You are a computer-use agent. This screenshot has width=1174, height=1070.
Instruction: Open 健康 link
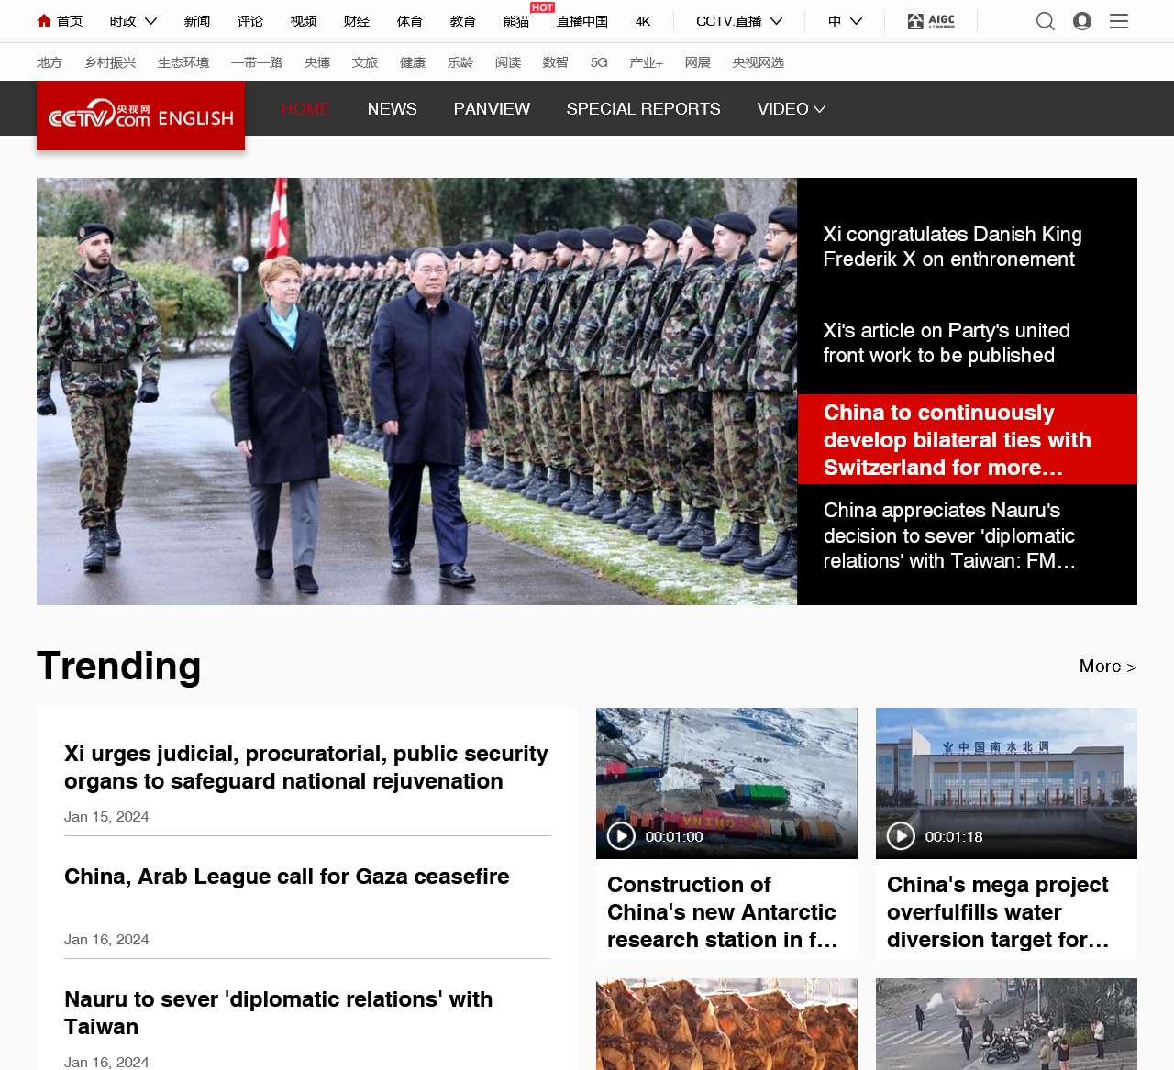point(413,62)
